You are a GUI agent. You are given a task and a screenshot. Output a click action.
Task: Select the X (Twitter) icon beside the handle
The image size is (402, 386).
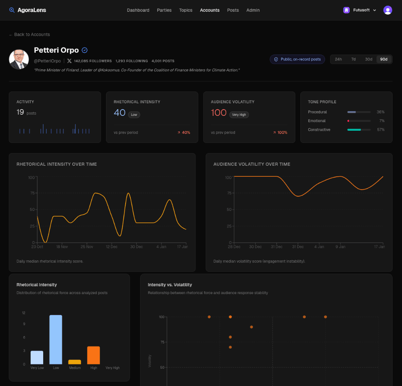(x=70, y=61)
